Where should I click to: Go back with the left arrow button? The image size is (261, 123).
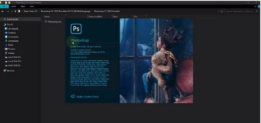click(3, 11)
